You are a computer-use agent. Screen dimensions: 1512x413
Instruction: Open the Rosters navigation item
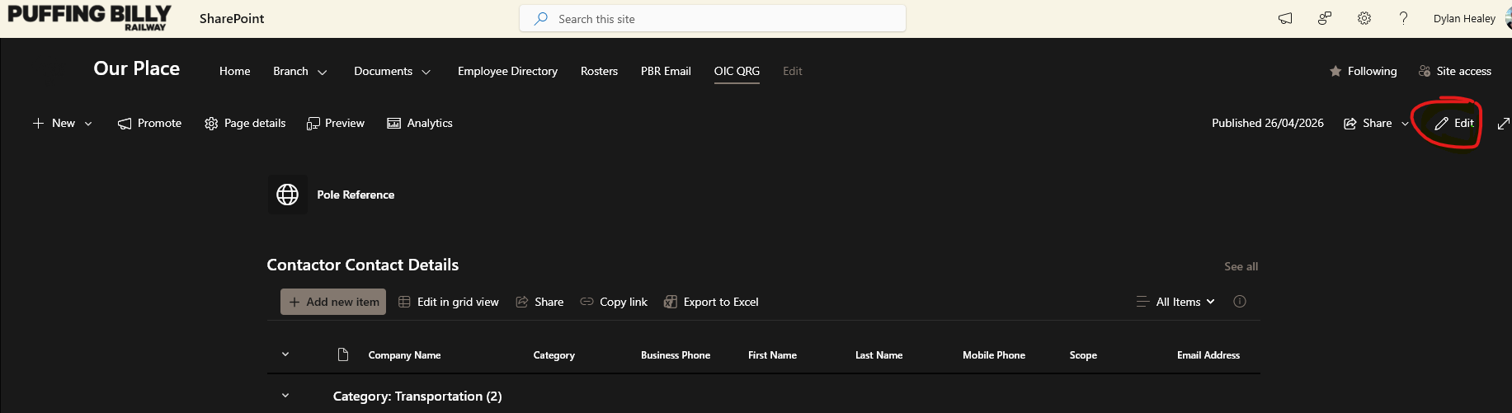pyautogui.click(x=599, y=71)
